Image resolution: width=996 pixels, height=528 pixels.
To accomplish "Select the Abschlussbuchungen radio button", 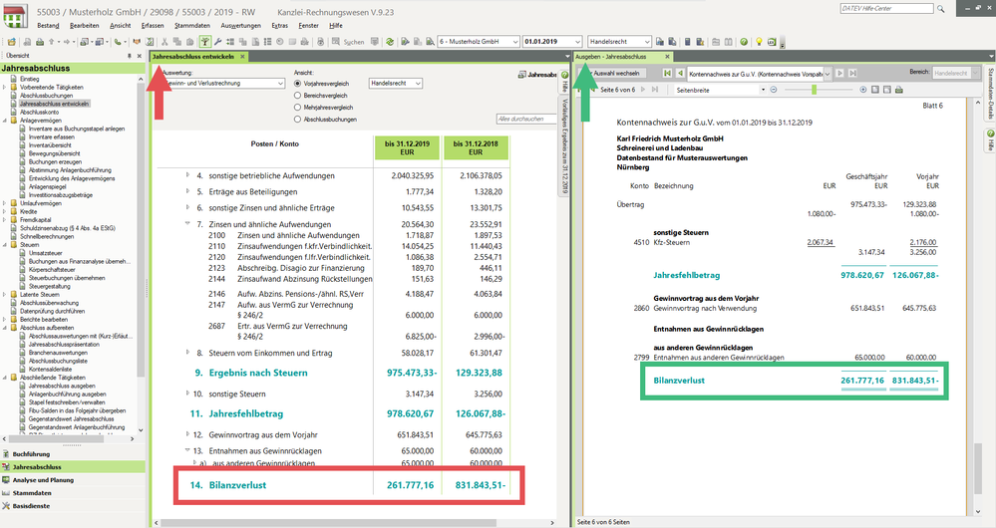I will point(297,120).
